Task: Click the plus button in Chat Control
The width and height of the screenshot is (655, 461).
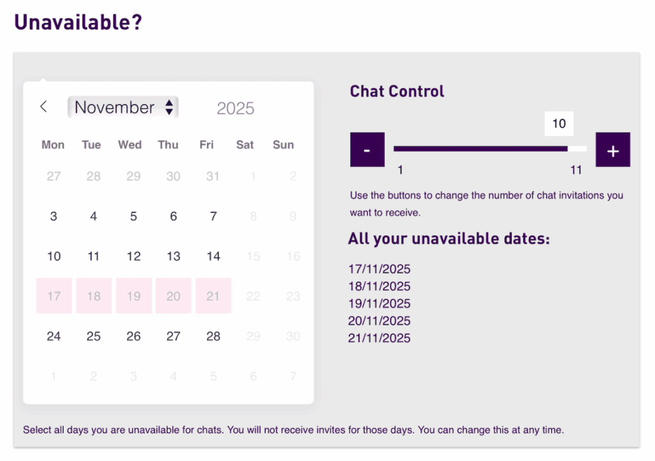Action: [x=613, y=150]
